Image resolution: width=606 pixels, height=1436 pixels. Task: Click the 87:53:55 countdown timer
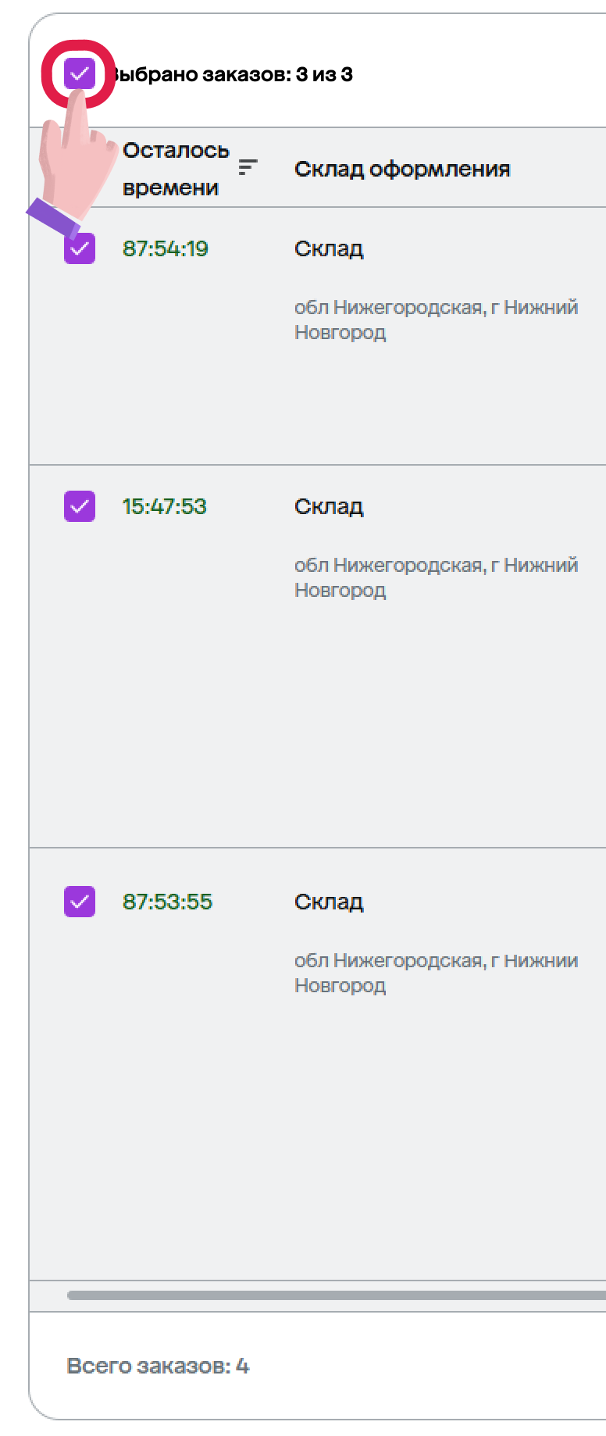167,902
